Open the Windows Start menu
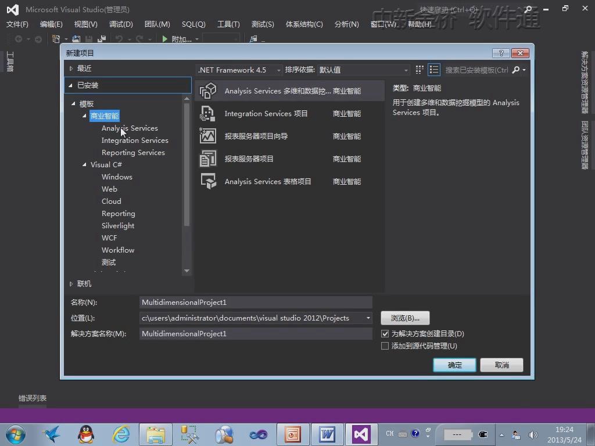The width and height of the screenshot is (595, 446). coord(16,434)
